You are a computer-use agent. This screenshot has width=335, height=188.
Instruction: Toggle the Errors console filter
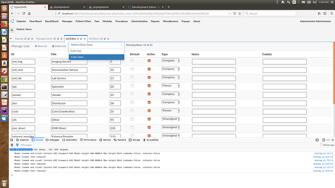(13, 150)
